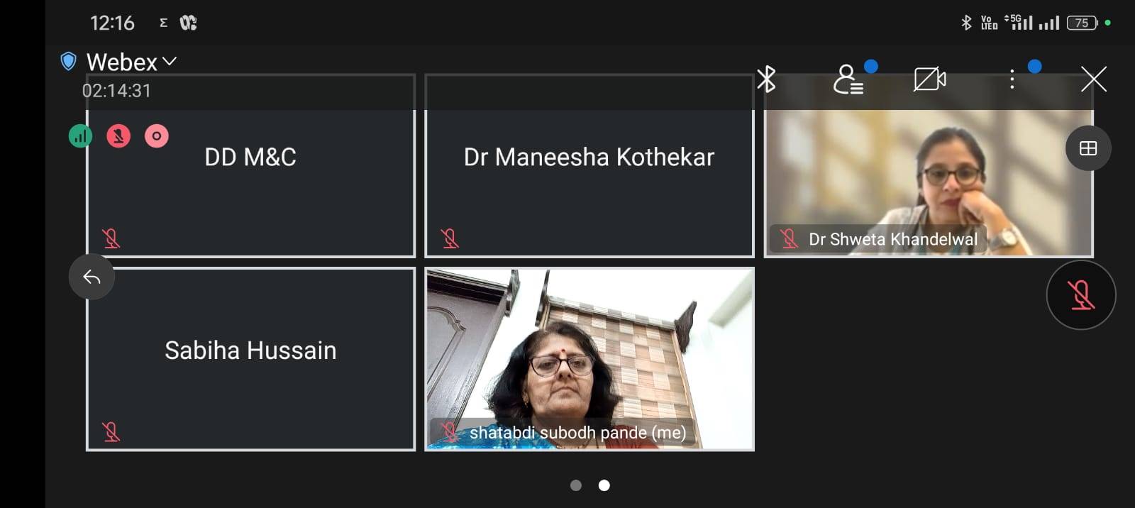Select Dr Shweta Khandelwal's video tile
This screenshot has height=508, width=1135.
[929, 166]
